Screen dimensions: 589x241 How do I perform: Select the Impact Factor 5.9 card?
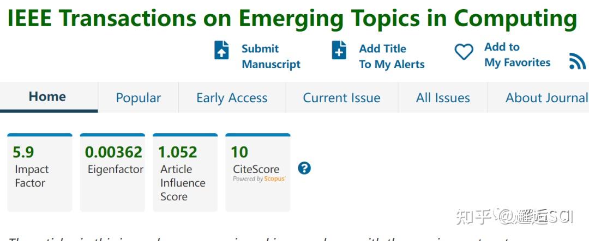pyautogui.click(x=39, y=172)
